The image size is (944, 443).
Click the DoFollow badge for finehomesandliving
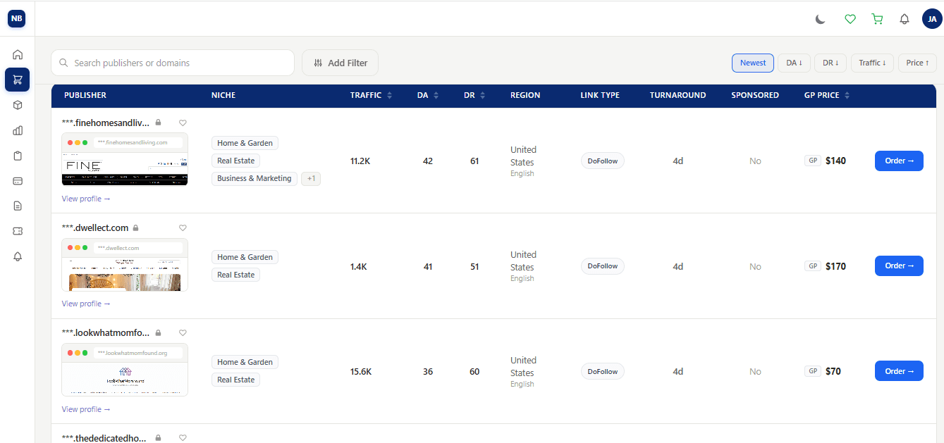(x=602, y=161)
